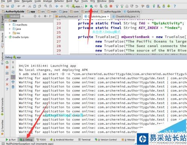This screenshot has height=145, width=187.
Task: Open the Navigate menu
Action: pos(27,1)
